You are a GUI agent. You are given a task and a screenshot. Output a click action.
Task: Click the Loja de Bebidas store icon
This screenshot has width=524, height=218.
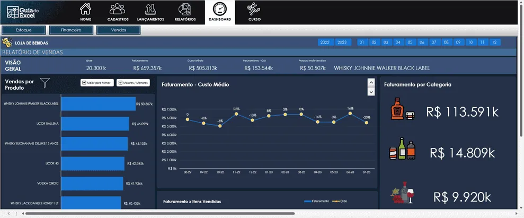coord(7,42)
